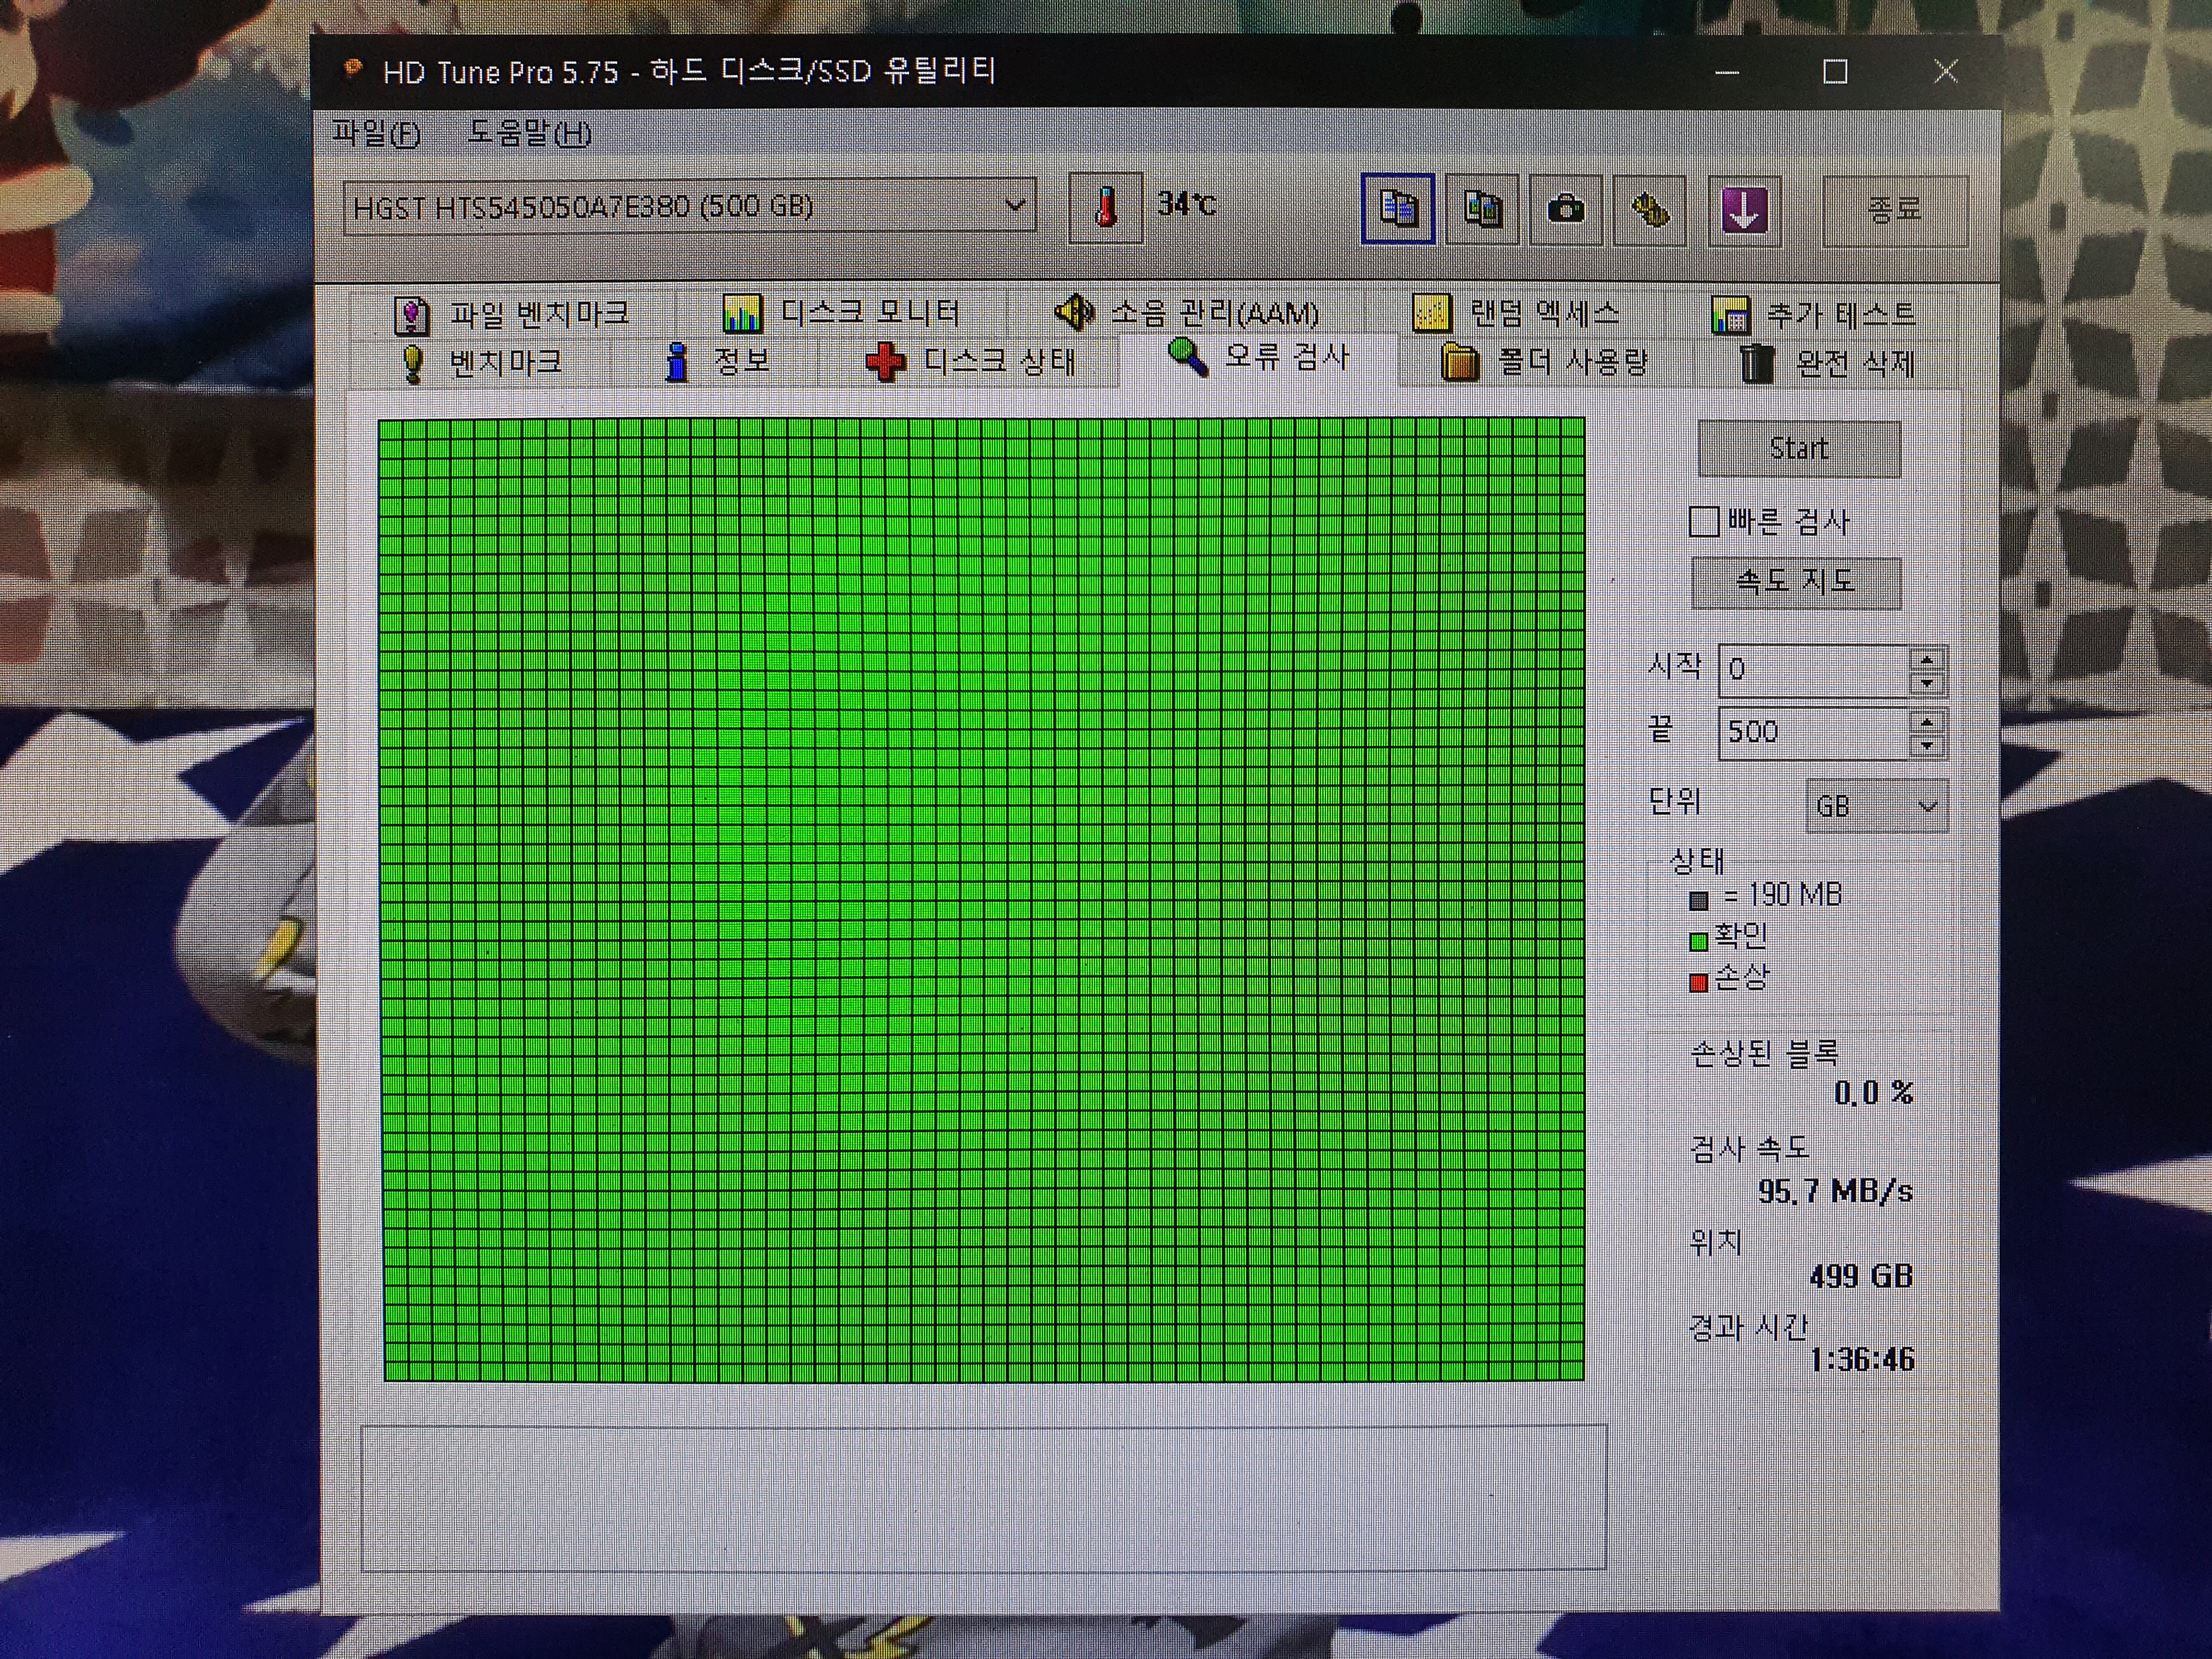This screenshot has height=1659, width=2212.
Task: Click the 95.7 MB/s scan speed value
Action: click(1835, 1191)
